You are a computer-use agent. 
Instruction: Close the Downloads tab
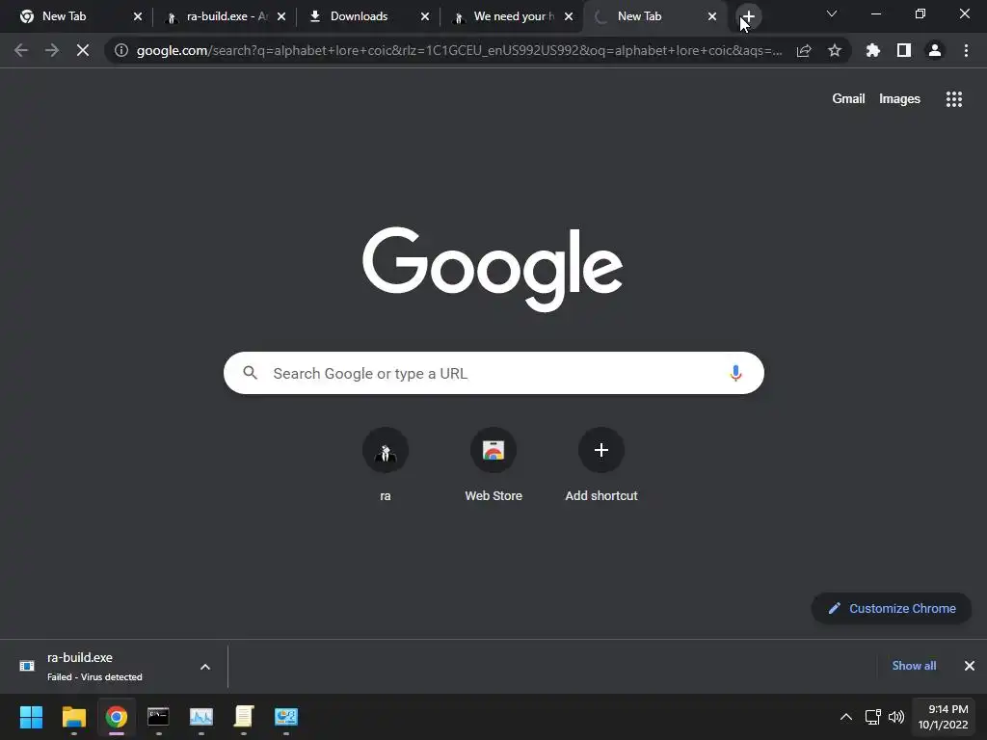425,16
